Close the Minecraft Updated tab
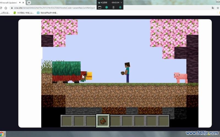 tap(24, 2)
